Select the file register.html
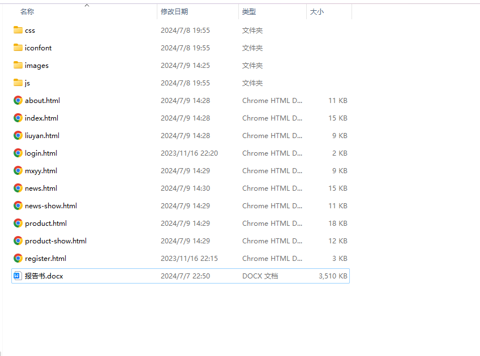The image size is (480, 356). (45, 259)
